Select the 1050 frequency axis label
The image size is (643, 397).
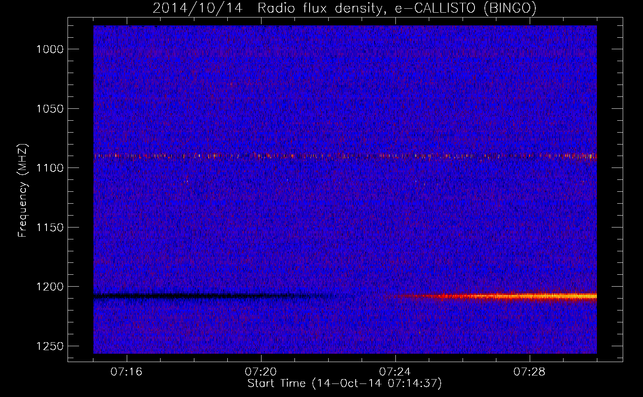50,109
